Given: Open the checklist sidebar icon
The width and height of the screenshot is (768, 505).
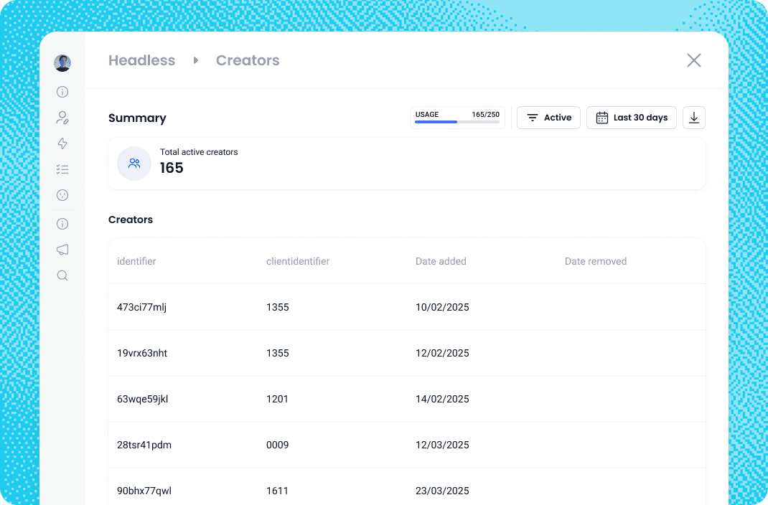Looking at the screenshot, I should coord(62,169).
